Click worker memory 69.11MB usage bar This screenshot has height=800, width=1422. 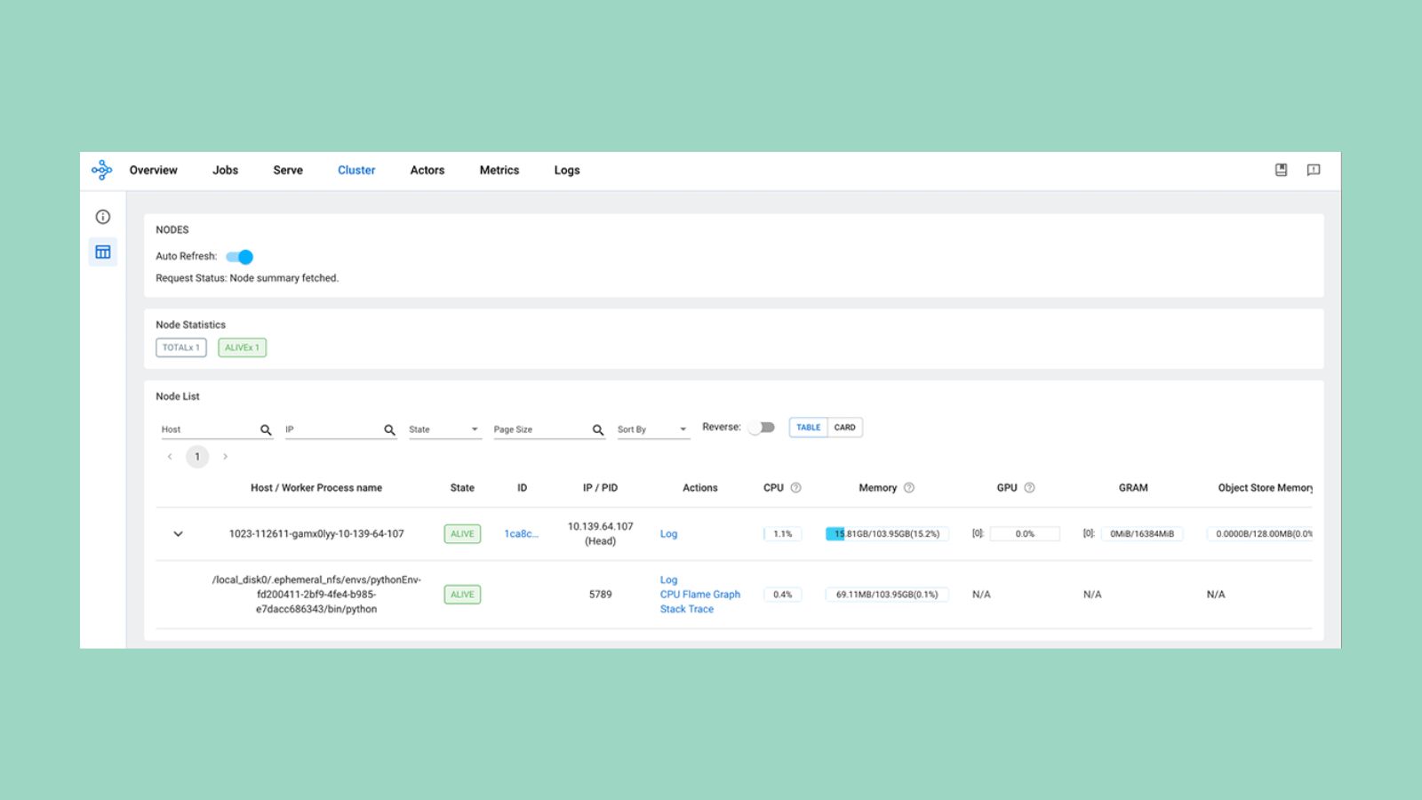coord(887,595)
